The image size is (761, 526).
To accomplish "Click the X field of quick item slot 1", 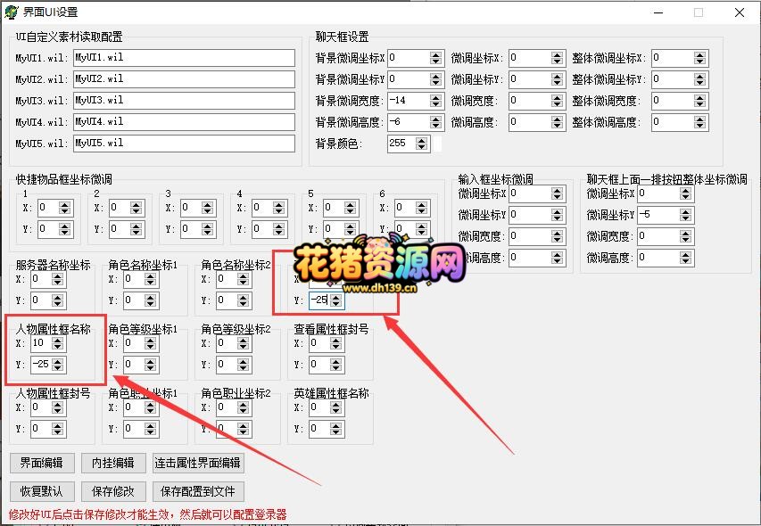I will pos(48,208).
